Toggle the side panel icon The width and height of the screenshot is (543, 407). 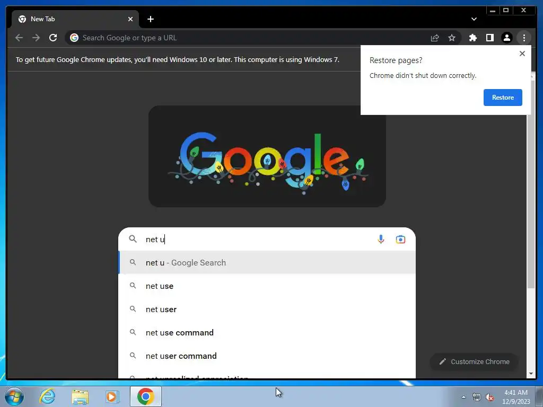coord(489,38)
